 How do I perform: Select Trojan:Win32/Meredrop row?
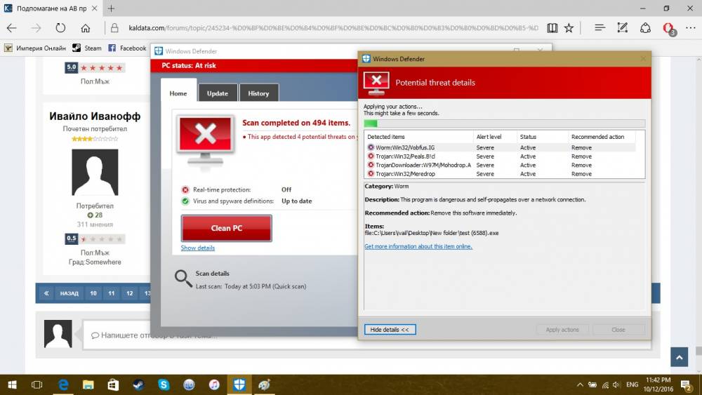(x=501, y=174)
